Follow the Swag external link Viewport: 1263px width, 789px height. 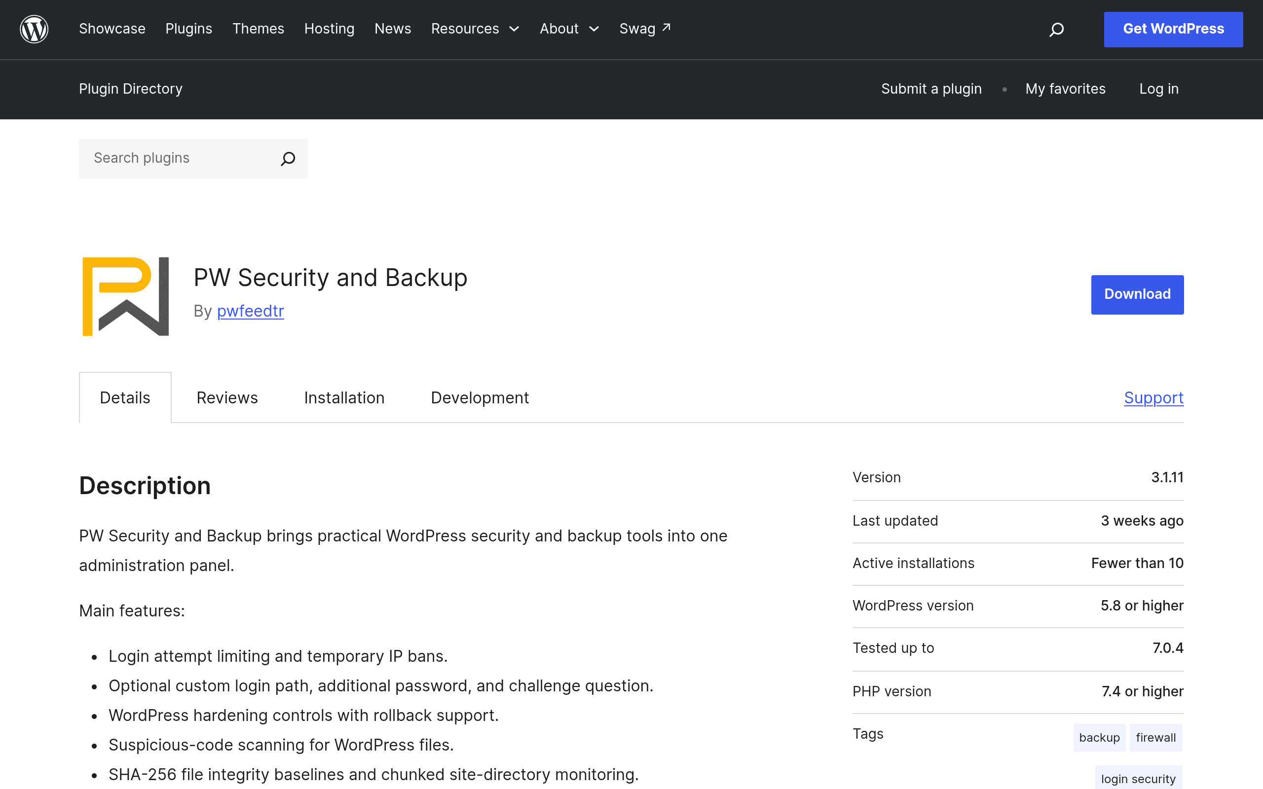pyautogui.click(x=645, y=29)
